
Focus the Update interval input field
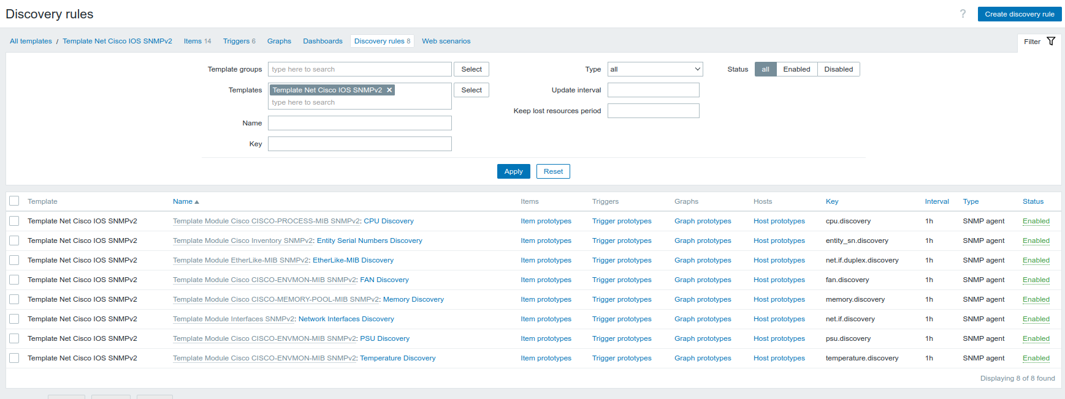(x=653, y=90)
